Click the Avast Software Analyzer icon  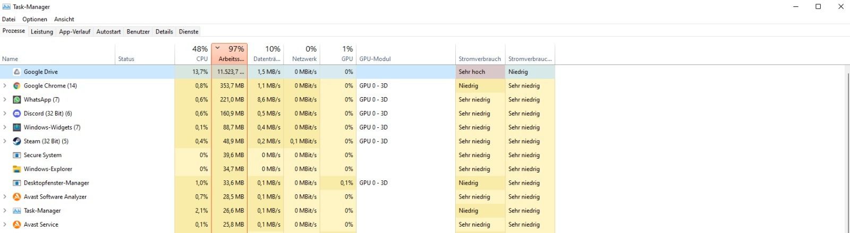[x=17, y=196]
